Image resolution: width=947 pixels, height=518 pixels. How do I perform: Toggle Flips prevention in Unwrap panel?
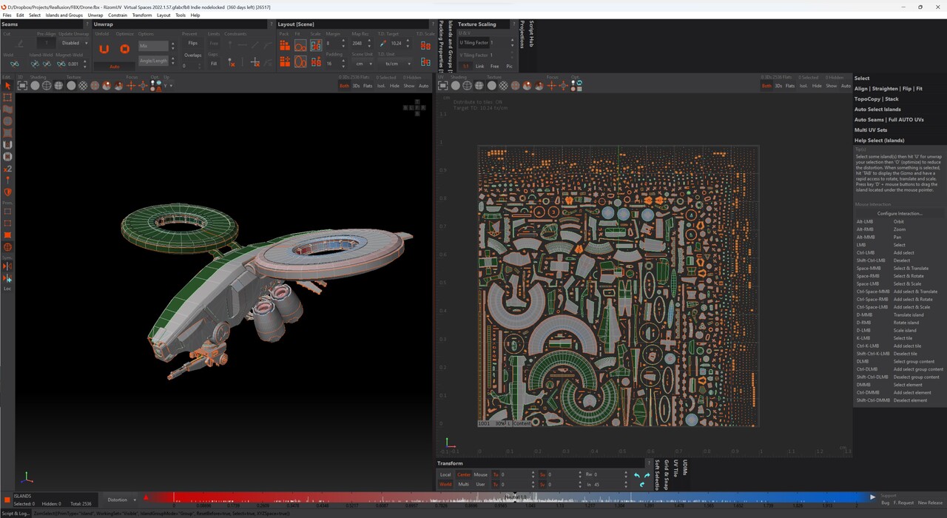click(x=192, y=44)
